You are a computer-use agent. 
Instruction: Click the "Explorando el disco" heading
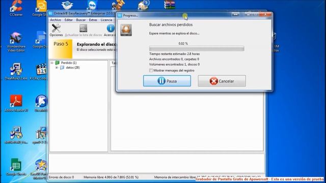[x=96, y=44]
